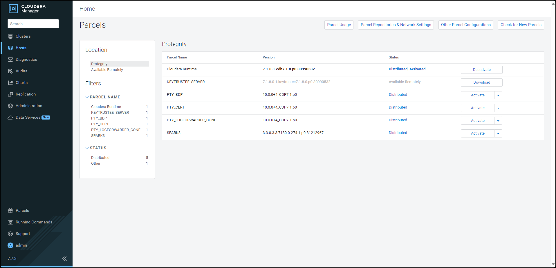View Audits via its sidebar icon

coord(10,71)
